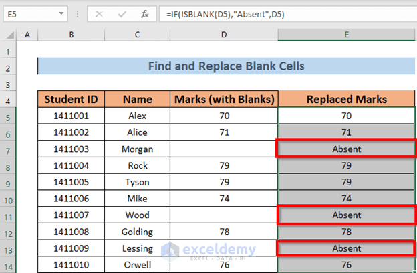Click cell containing 1411008
417x273 pixels.
click(x=71, y=232)
